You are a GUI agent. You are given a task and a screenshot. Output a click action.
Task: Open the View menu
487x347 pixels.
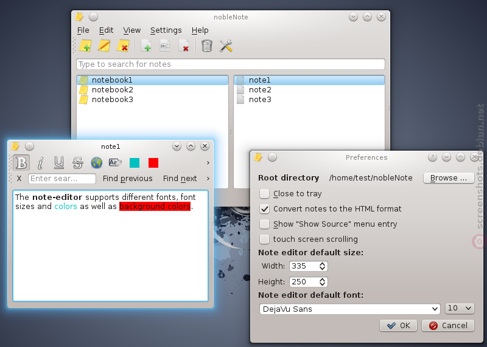tap(132, 30)
